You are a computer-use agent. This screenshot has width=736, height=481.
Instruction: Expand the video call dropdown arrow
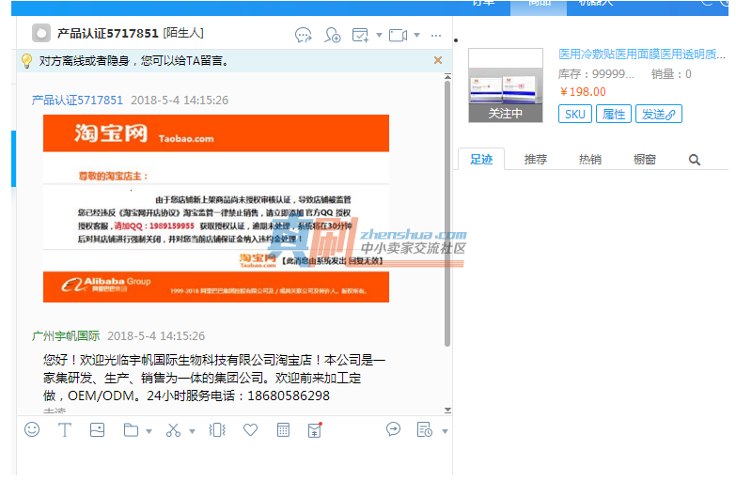coord(416,35)
